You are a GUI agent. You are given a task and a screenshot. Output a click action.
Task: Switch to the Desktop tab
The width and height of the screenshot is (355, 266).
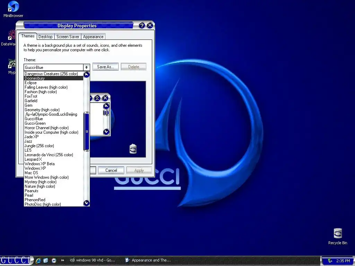[45, 37]
